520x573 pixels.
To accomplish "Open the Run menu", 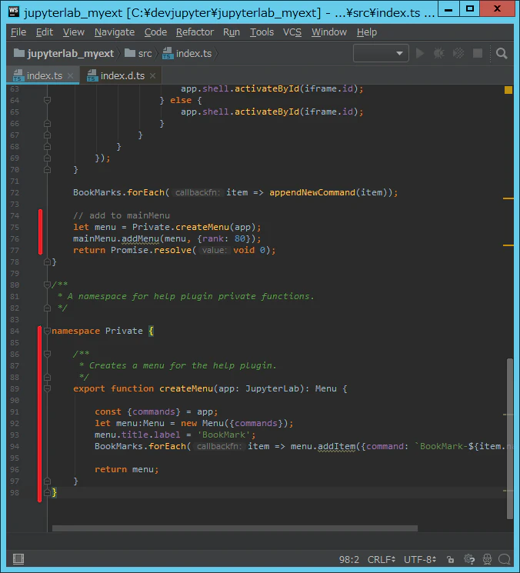I will 232,32.
